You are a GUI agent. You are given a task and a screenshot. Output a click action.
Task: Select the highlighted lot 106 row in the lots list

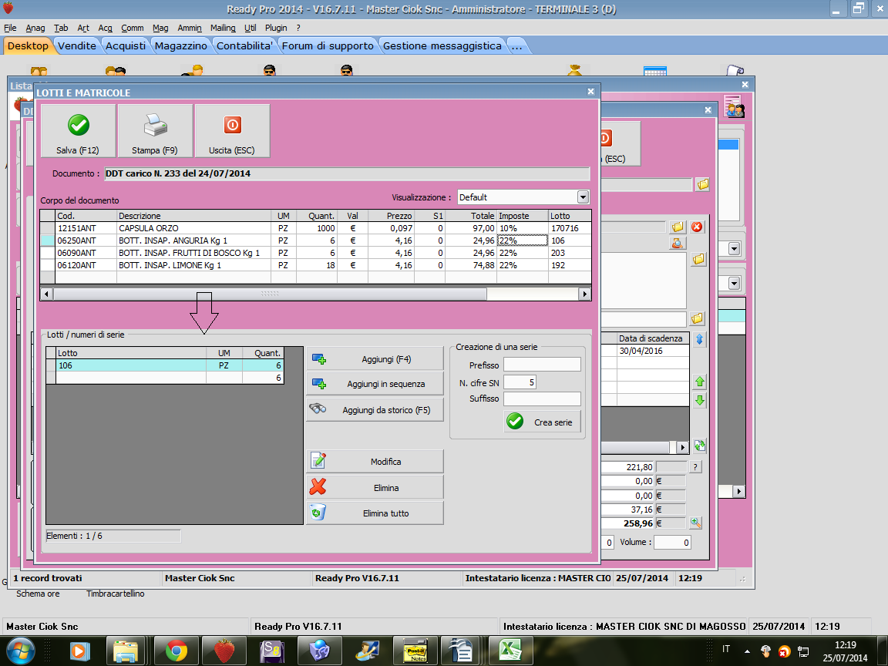pyautogui.click(x=165, y=365)
